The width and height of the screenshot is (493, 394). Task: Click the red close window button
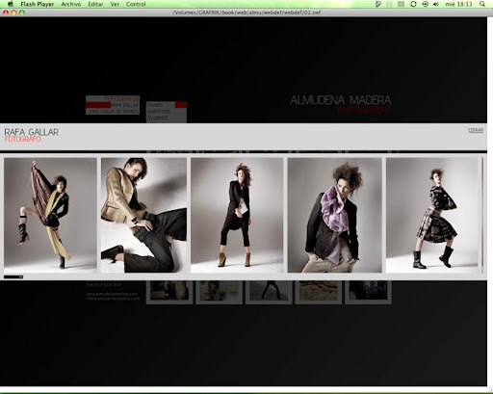pyautogui.click(x=6, y=13)
